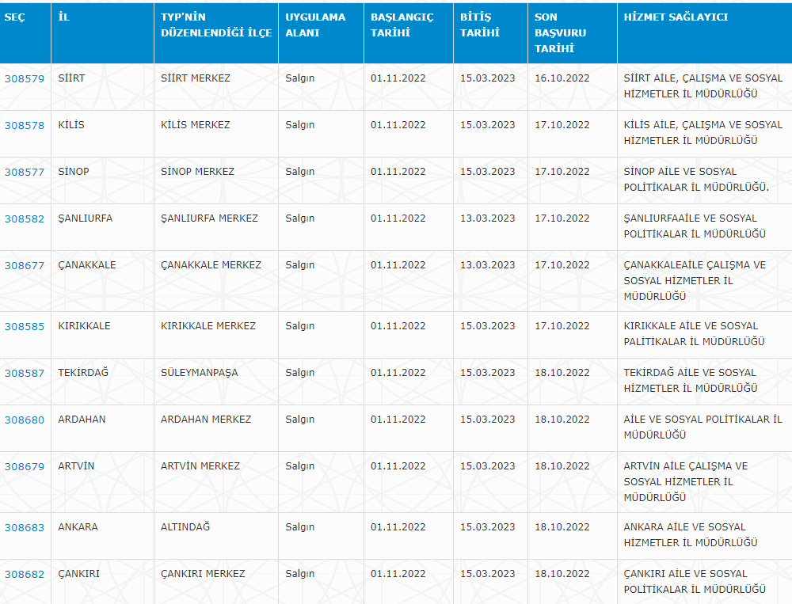Select the ARDAHAN province cell
This screenshot has height=604, width=792.
102,428
